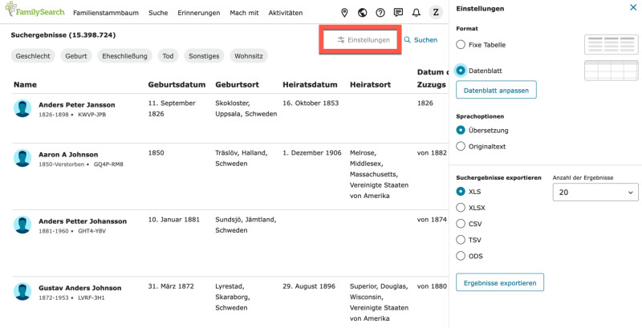The width and height of the screenshot is (642, 328).
Task: Click the date 29. August 1896
Action: click(309, 286)
